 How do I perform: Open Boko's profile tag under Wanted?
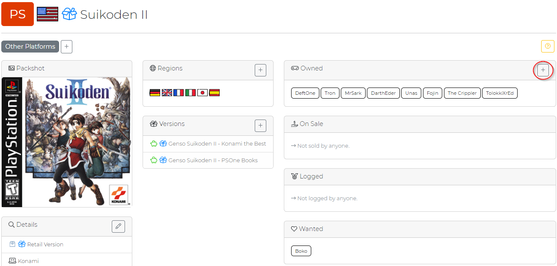(301, 251)
